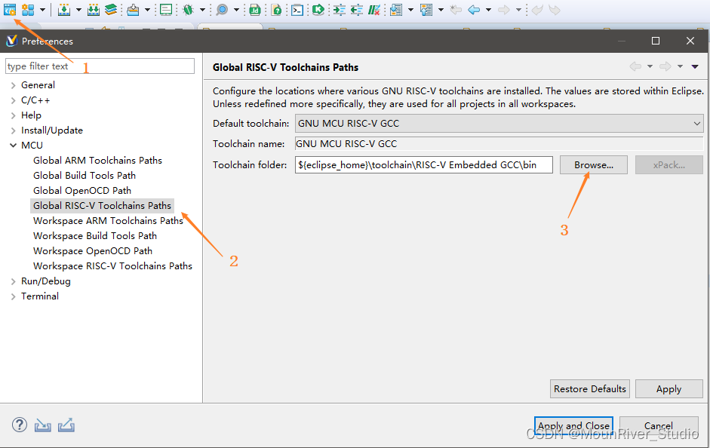Click the blue back navigation arrow
This screenshot has height=448, width=710.
click(474, 10)
